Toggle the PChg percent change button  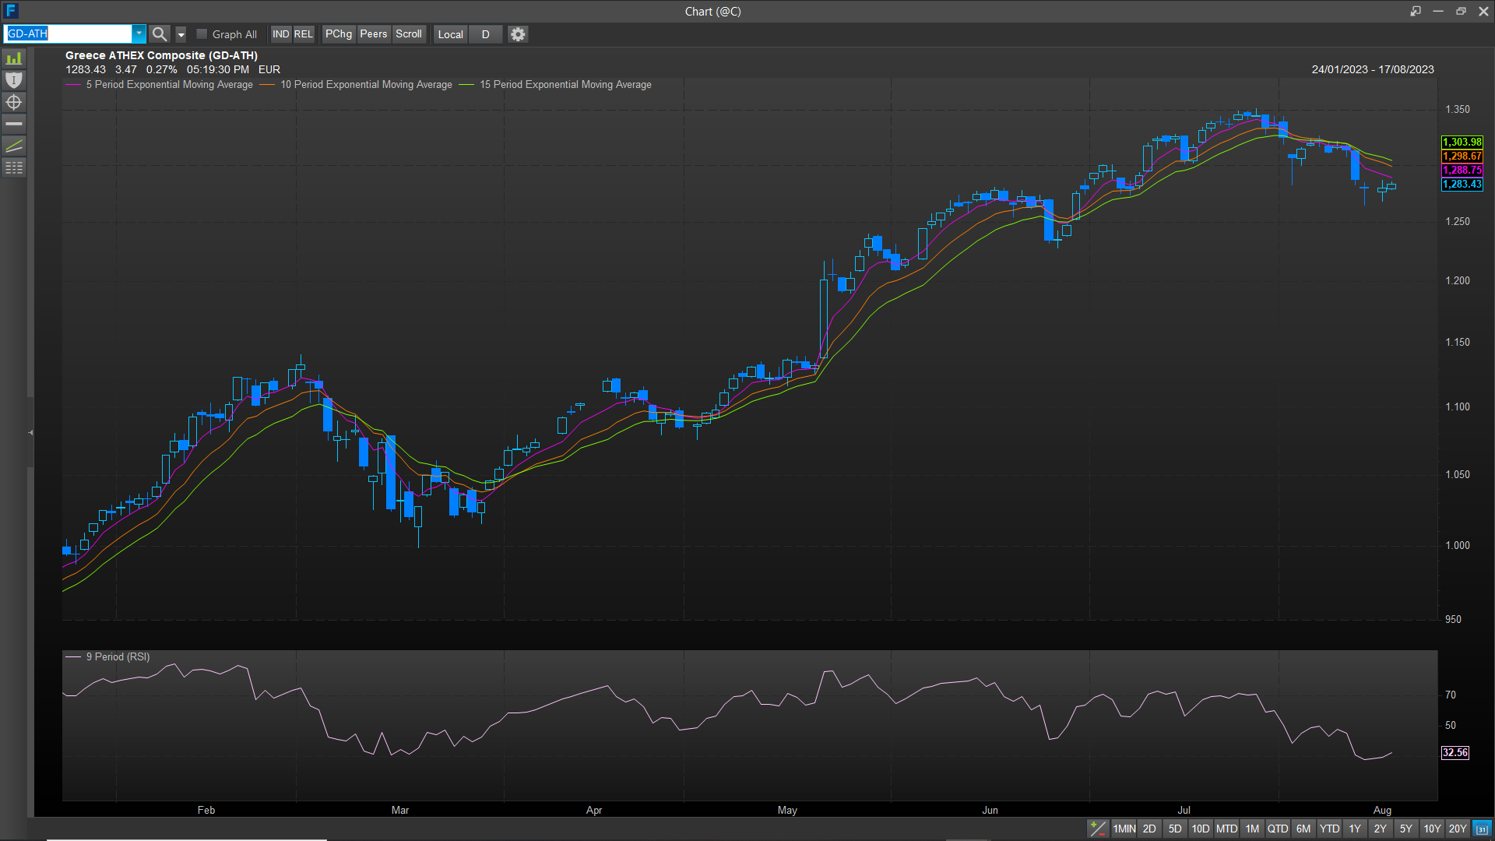coord(339,34)
